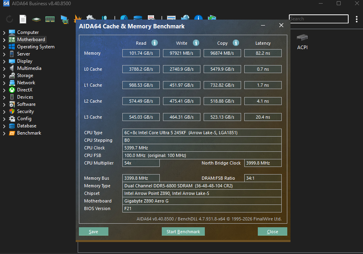Image resolution: width=363 pixels, height=254 pixels.
Task: Start Benchmark in the dialog
Action: (183, 232)
